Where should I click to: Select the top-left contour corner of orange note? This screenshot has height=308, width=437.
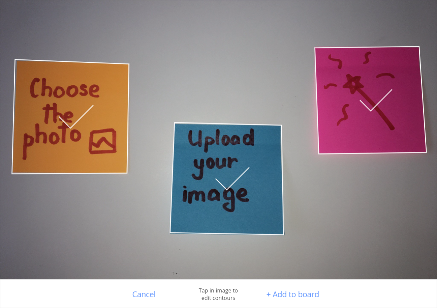(x=15, y=60)
